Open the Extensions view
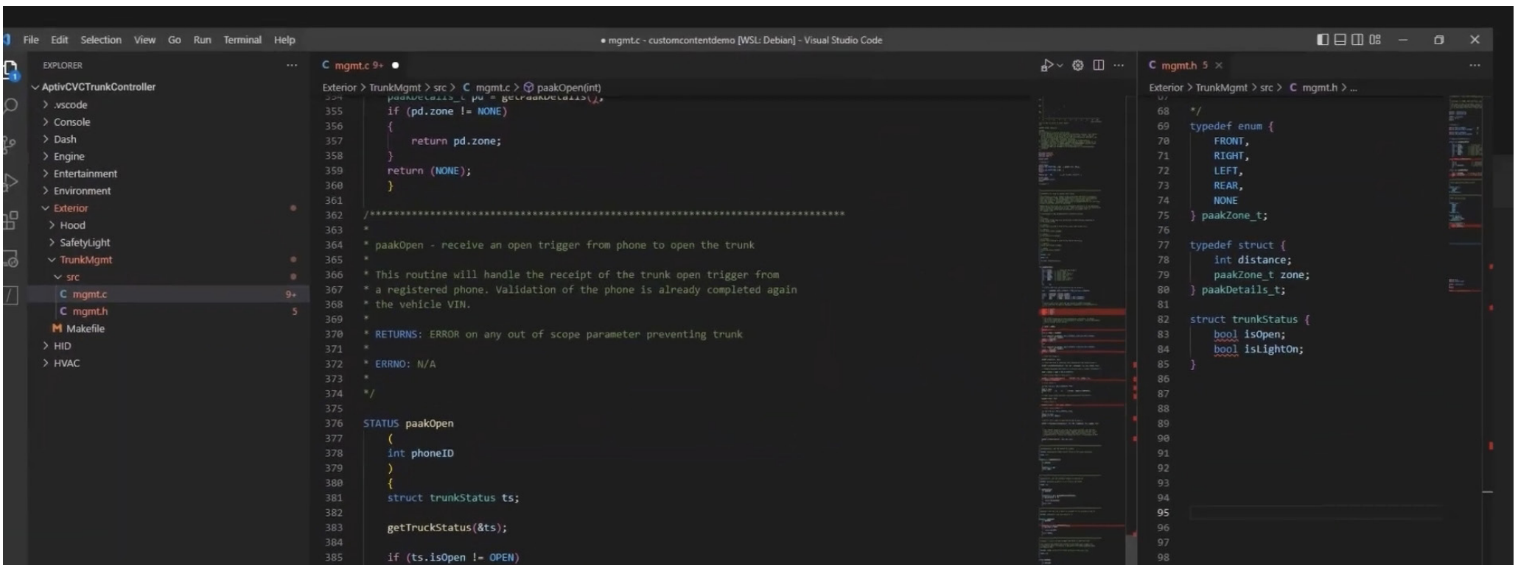This screenshot has width=1518, height=571. pos(10,220)
